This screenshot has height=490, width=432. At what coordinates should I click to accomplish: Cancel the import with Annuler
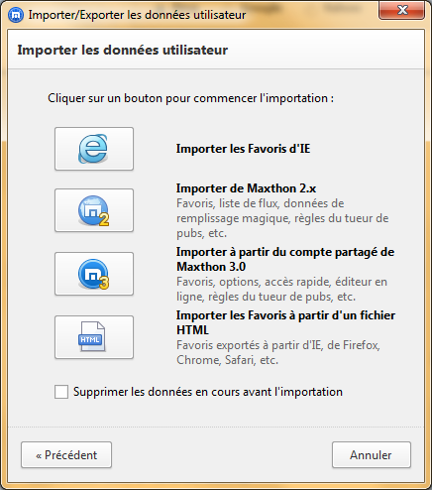pos(372,455)
